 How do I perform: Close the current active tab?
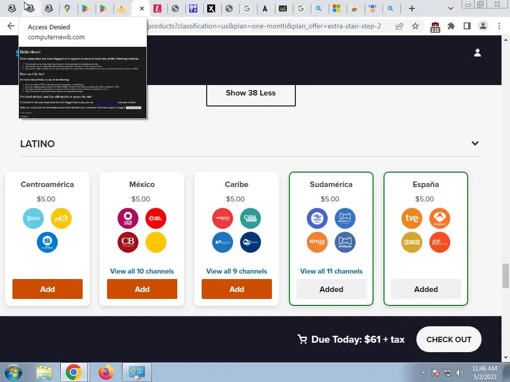coord(142,8)
